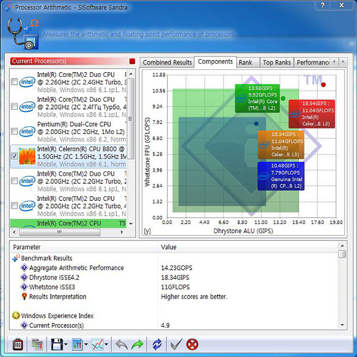
Task: Click Intel logo of Pentium Dual-Core entry
Action: (x=27, y=132)
